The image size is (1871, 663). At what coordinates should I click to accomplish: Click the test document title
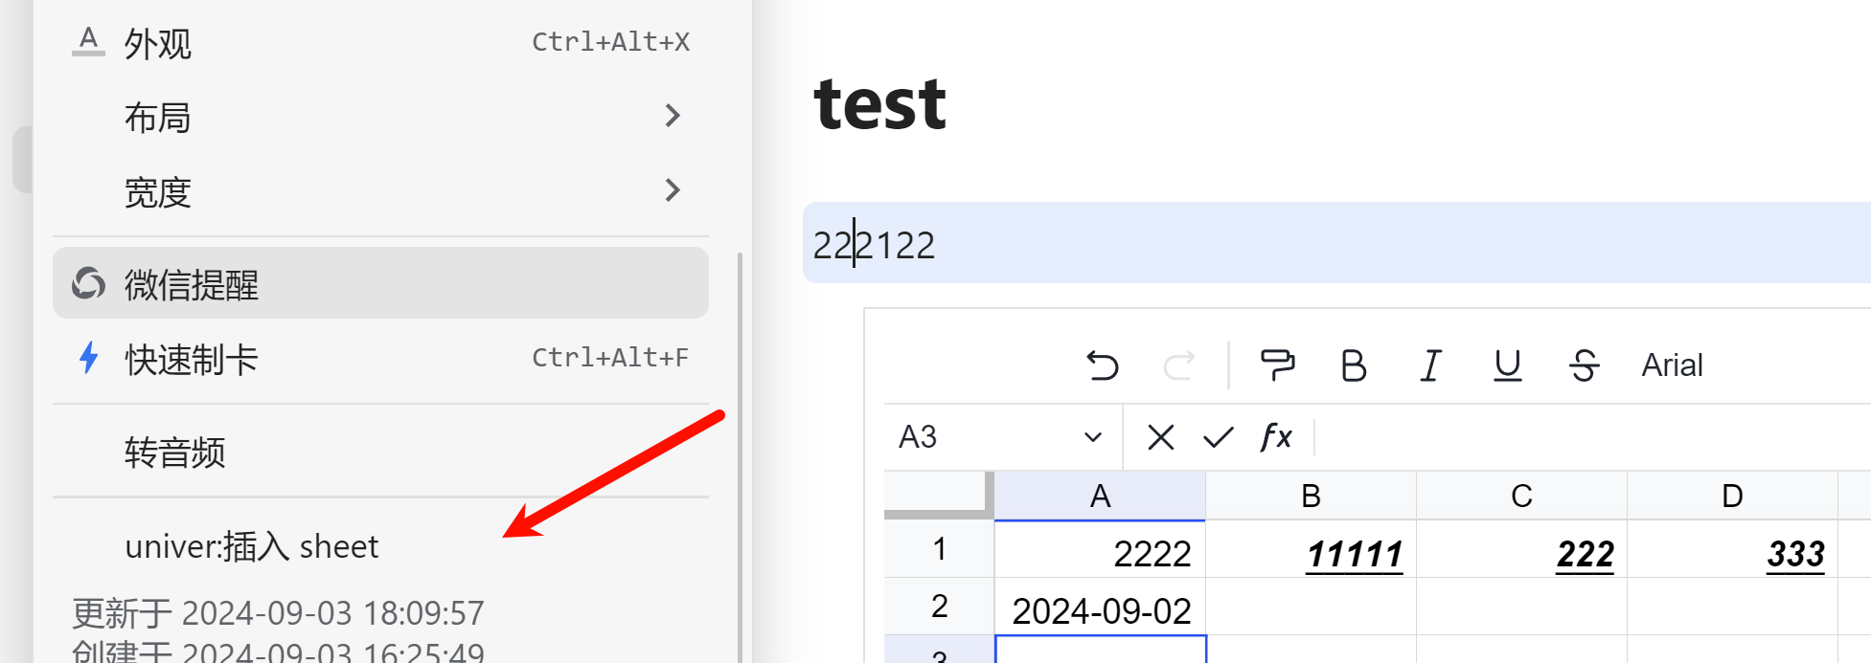click(879, 103)
